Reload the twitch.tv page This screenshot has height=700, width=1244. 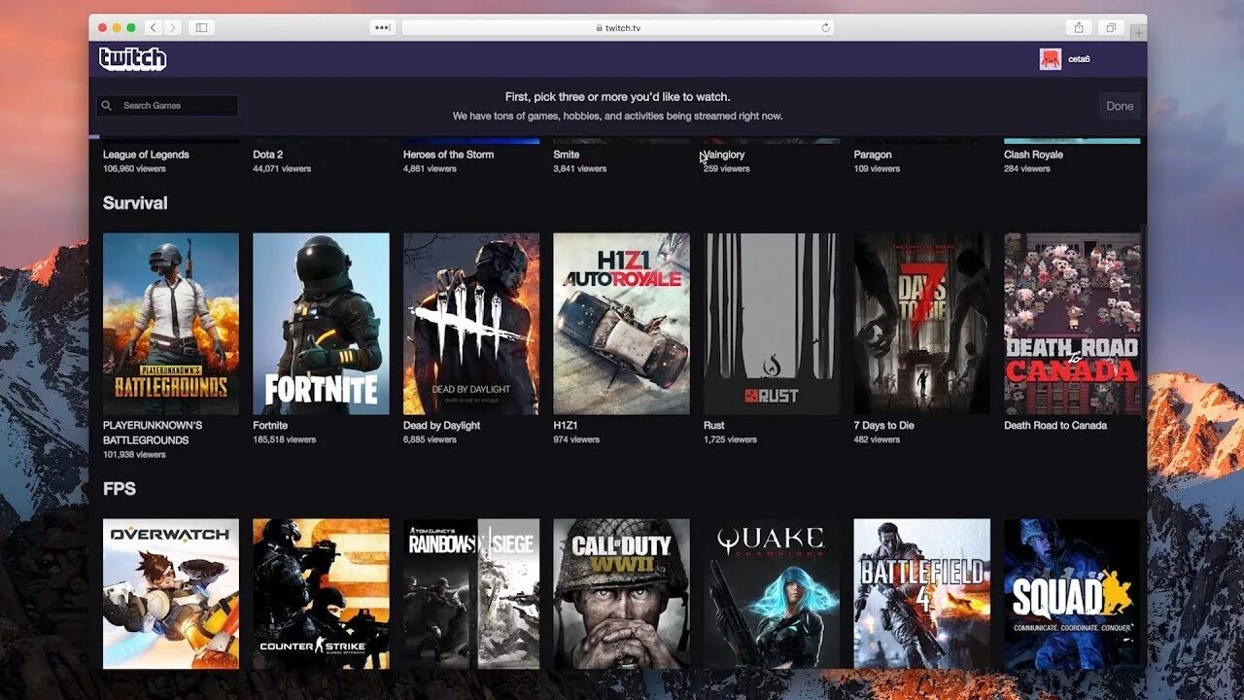click(826, 28)
